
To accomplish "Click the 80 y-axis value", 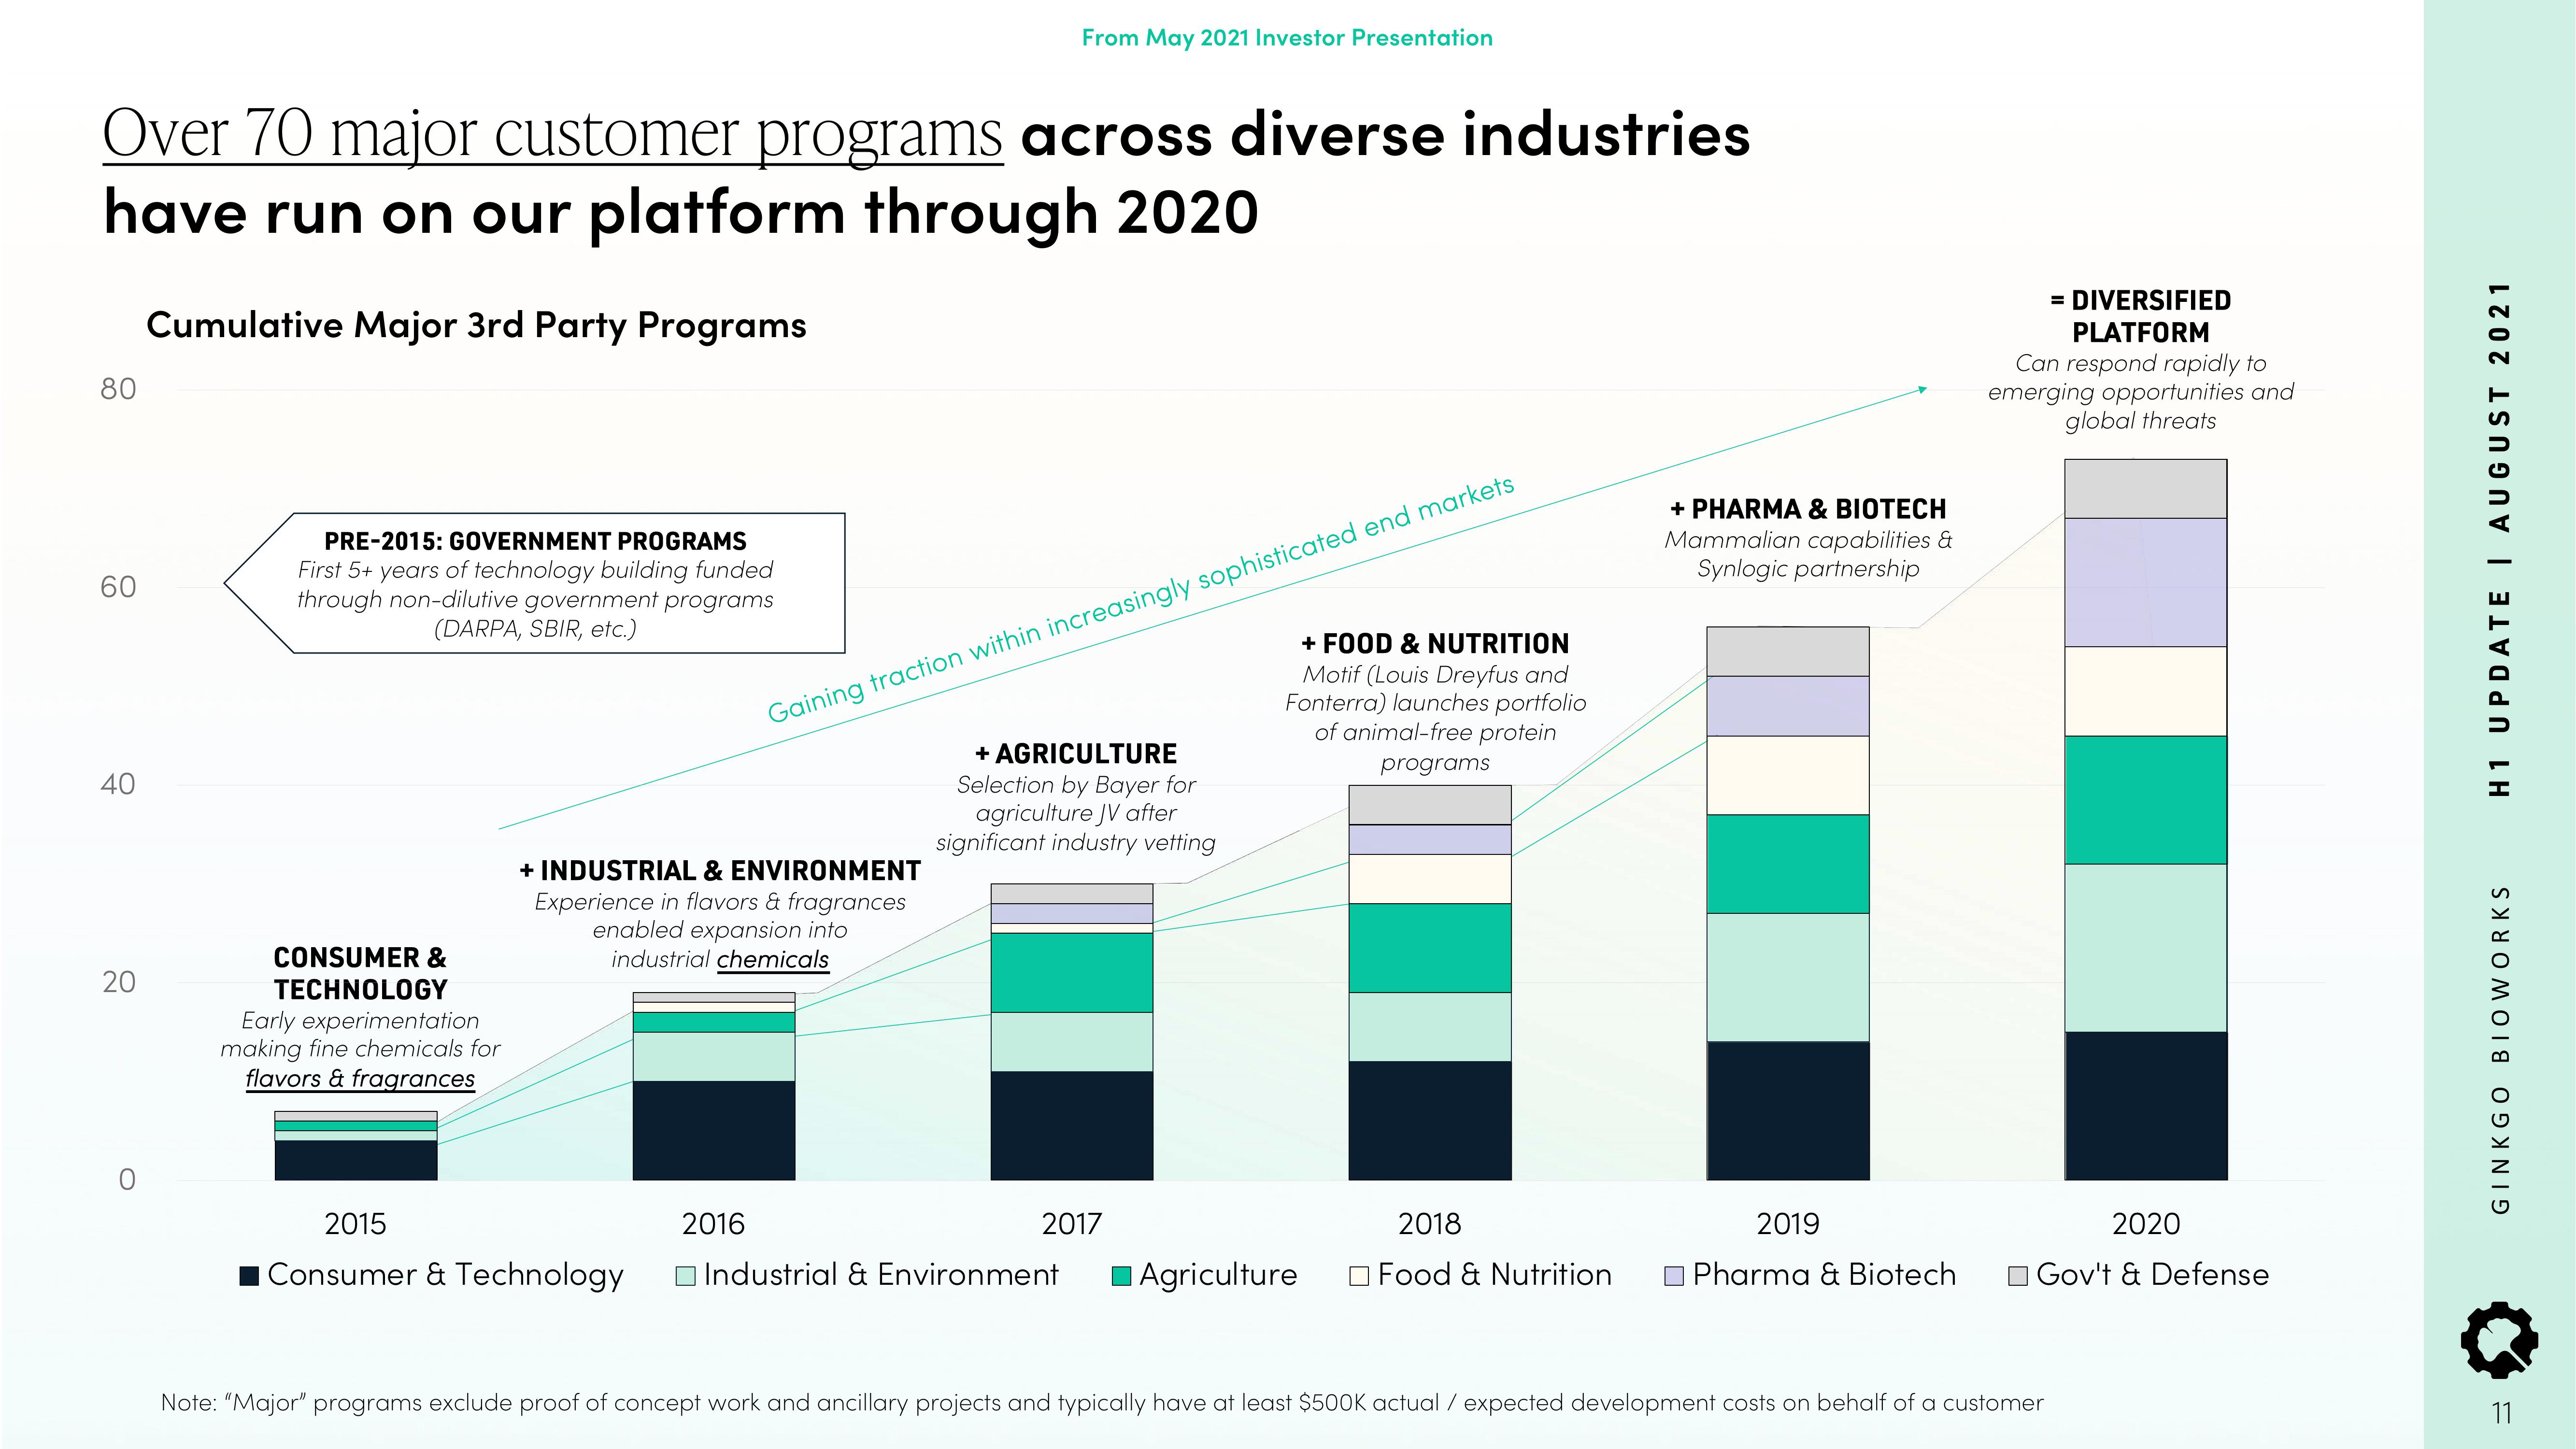I will click(118, 389).
